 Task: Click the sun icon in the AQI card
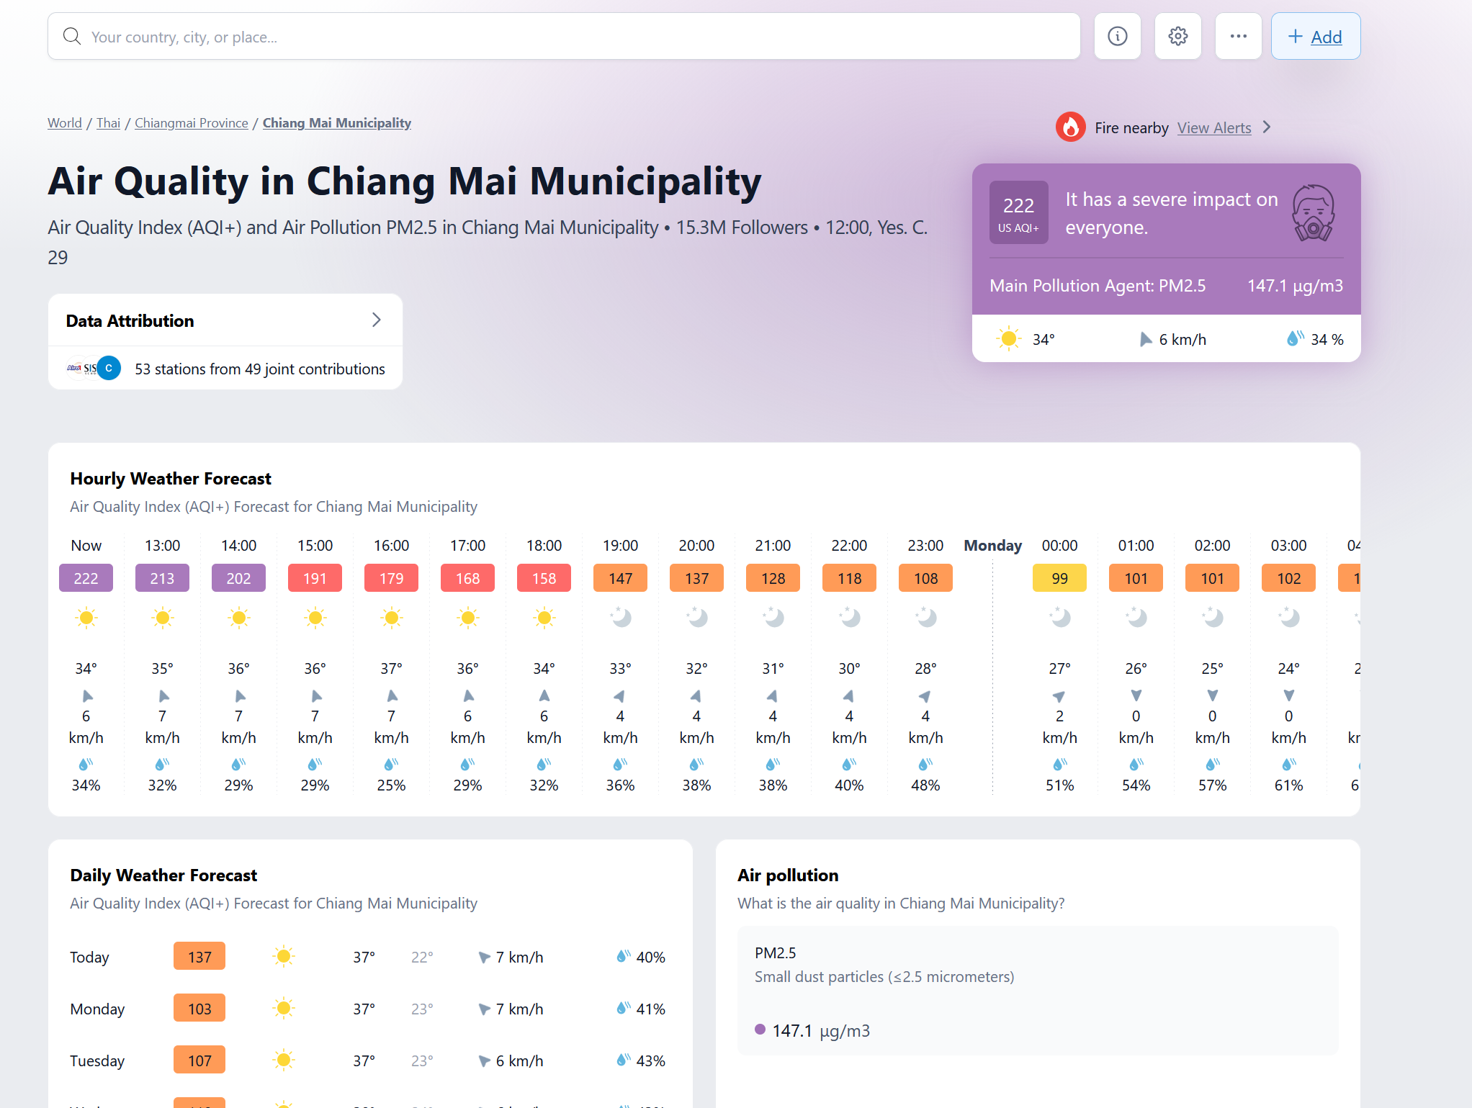1008,338
